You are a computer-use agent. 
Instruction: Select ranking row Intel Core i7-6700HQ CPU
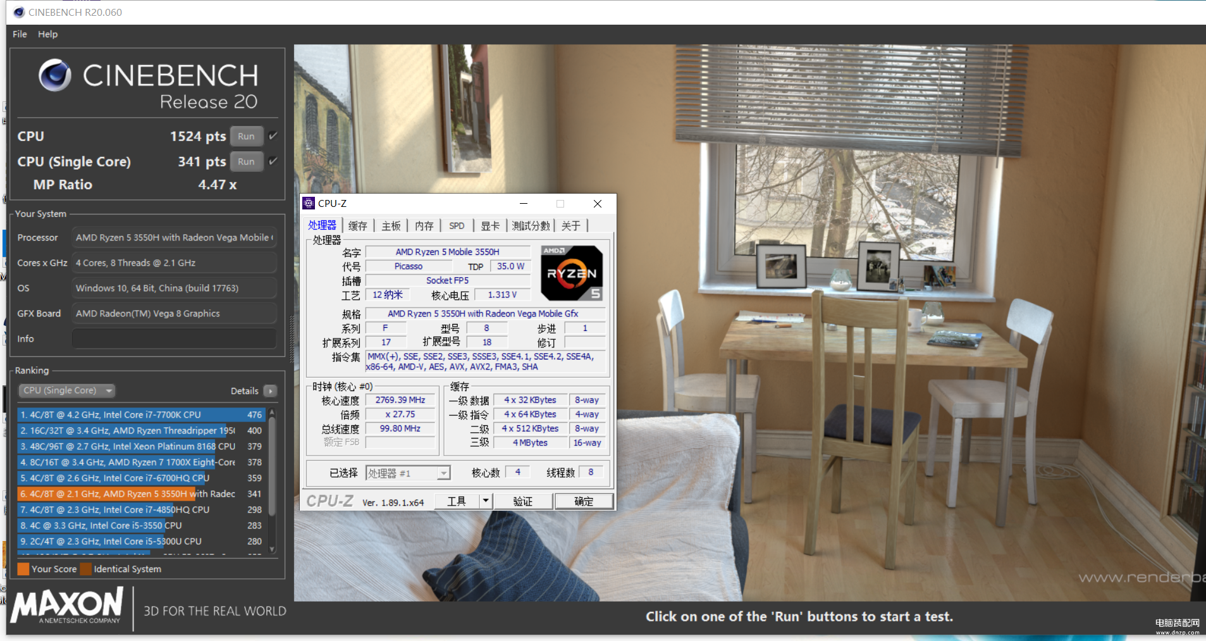[x=141, y=478]
